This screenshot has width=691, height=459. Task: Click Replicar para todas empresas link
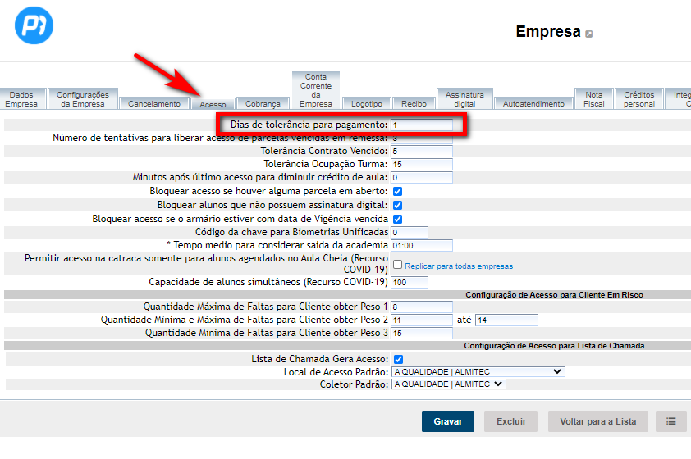[x=459, y=266]
